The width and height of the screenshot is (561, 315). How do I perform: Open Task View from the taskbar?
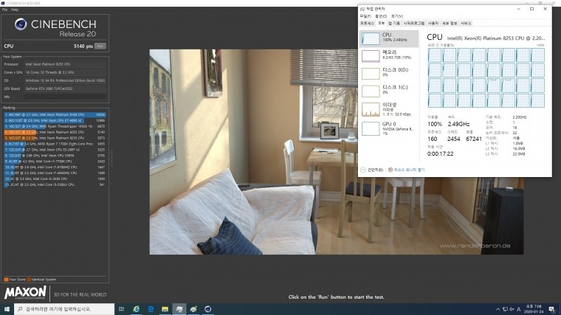(122, 309)
